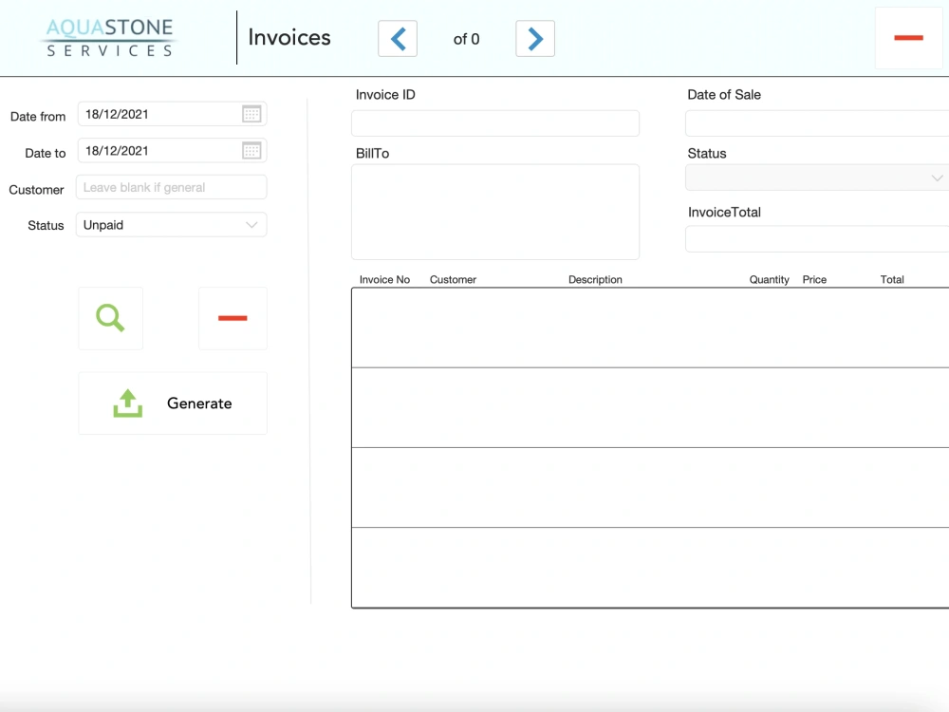949x712 pixels.
Task: Click the red delete icon at top right
Action: pos(908,38)
